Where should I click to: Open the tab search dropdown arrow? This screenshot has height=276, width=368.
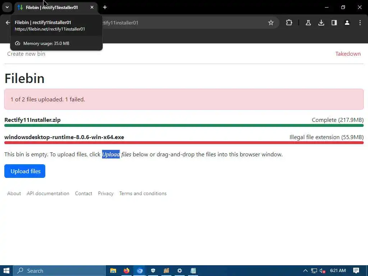pyautogui.click(x=7, y=7)
